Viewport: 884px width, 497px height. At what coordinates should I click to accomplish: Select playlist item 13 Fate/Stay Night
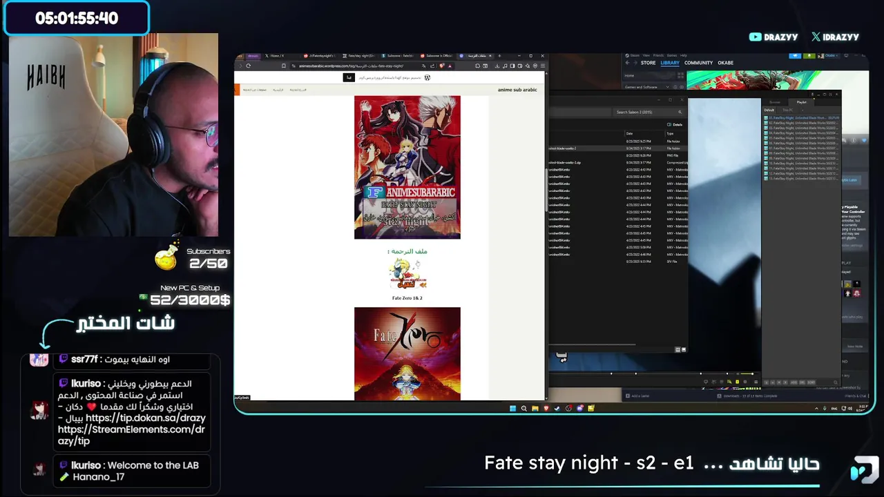801,178
